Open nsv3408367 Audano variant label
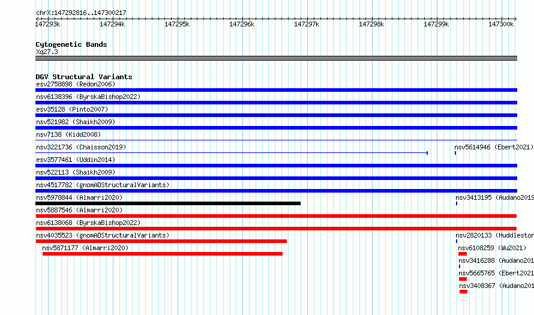The height and width of the screenshot is (315, 534). (x=497, y=286)
